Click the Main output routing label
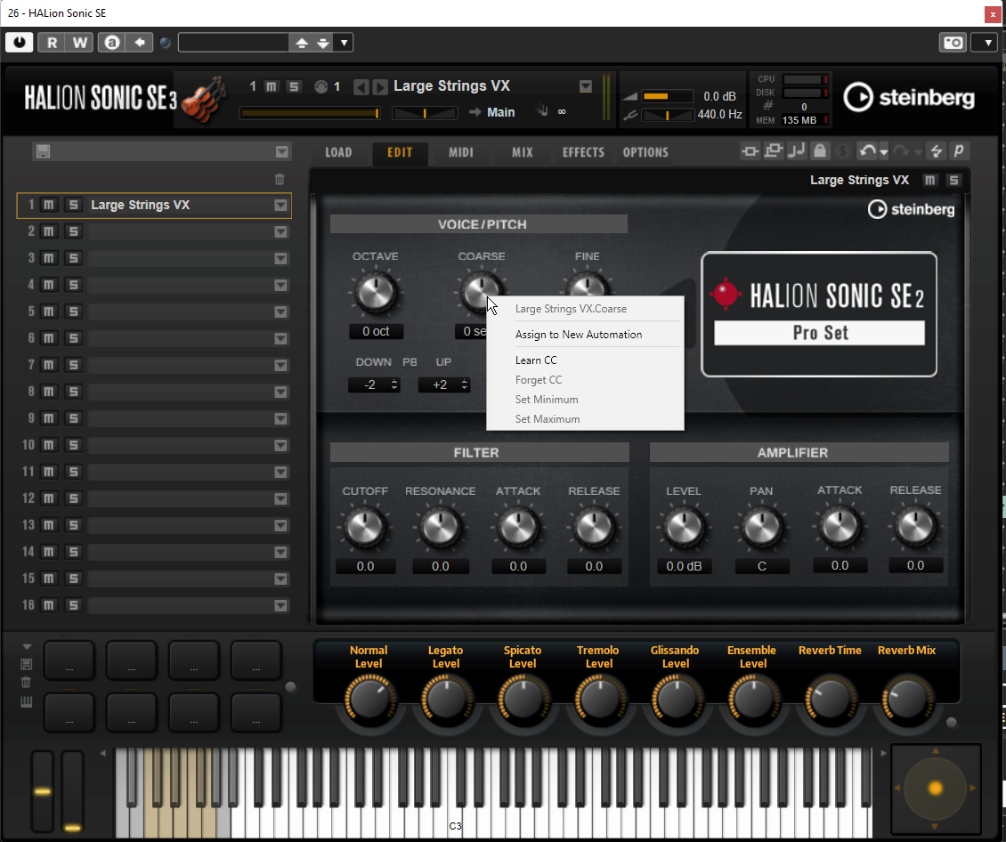Viewport: 1006px width, 842px height. click(500, 112)
